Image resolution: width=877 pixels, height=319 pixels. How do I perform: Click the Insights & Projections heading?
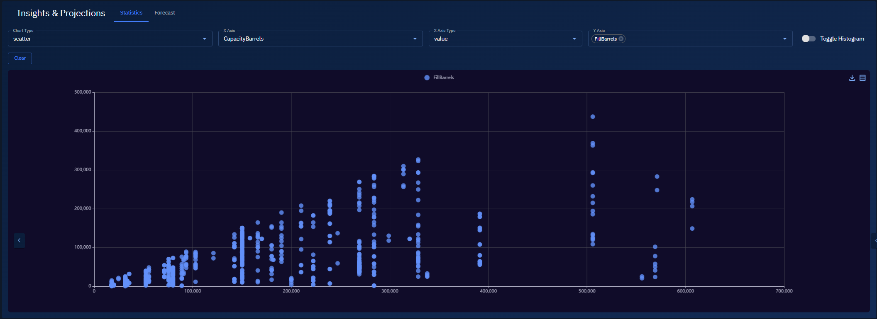pos(61,13)
